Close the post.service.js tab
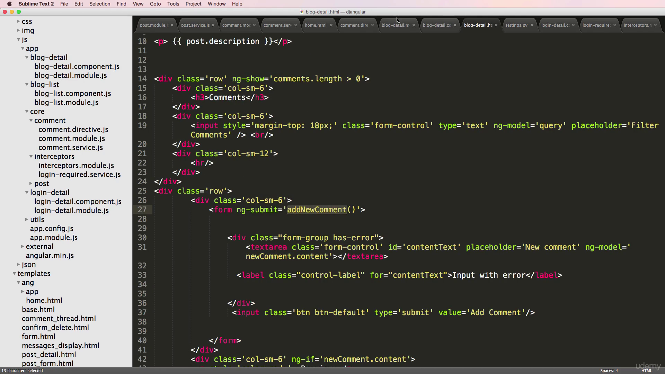 click(213, 25)
